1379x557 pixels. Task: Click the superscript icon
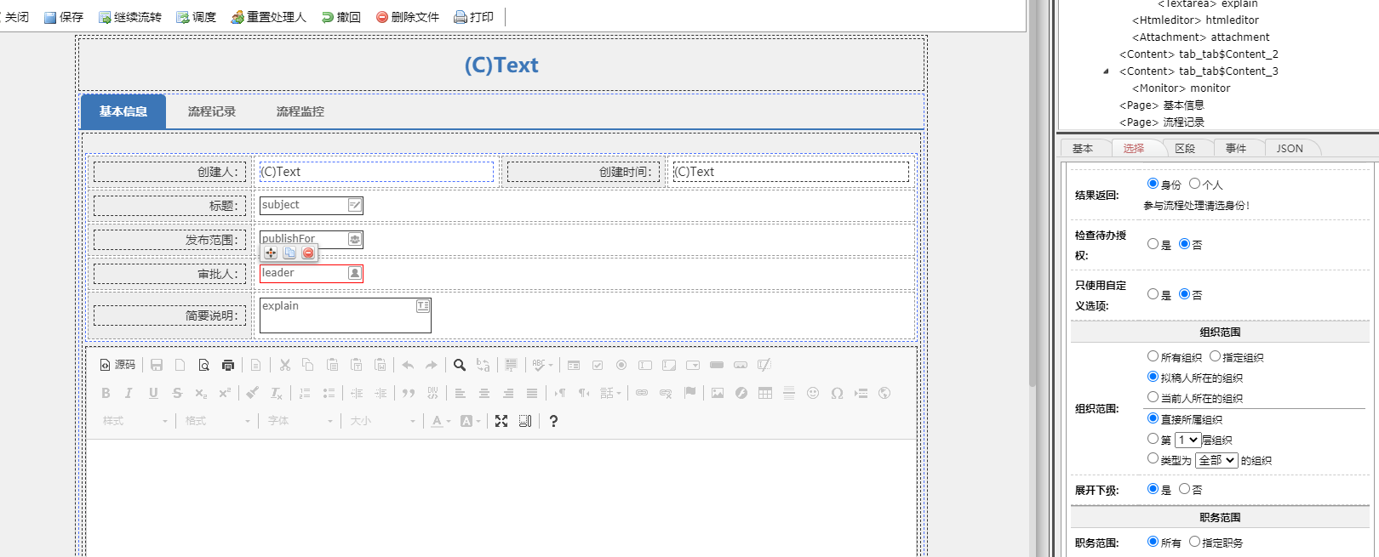pyautogui.click(x=225, y=393)
